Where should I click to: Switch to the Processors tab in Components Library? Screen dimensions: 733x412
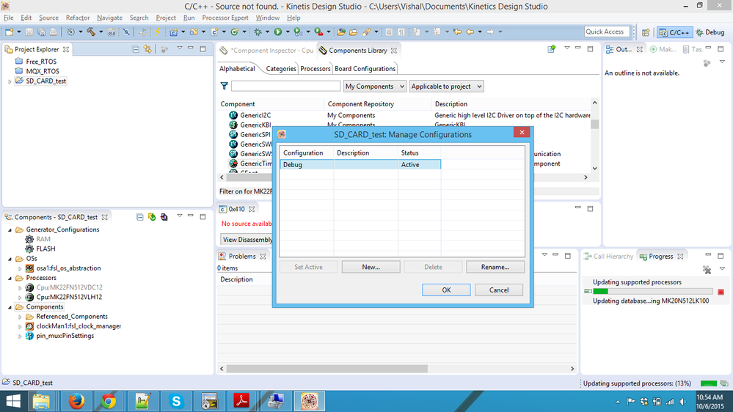(315, 69)
